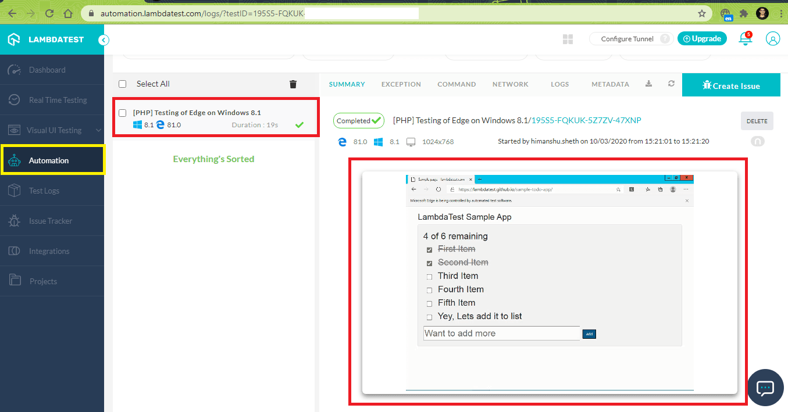The image size is (788, 412).
Task: Click the Upgrade button
Action: coord(702,39)
